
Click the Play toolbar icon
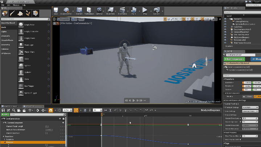click(x=145, y=11)
